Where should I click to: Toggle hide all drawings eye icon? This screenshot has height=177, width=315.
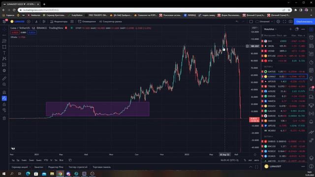point(4,110)
